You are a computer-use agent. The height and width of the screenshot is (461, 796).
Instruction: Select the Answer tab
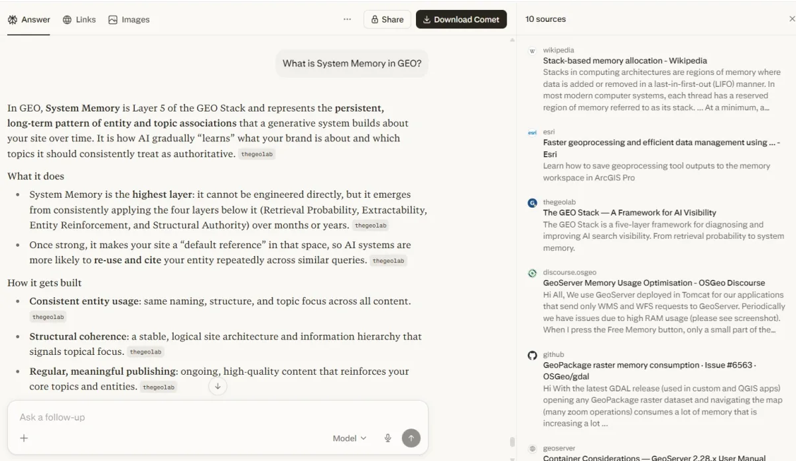click(29, 19)
